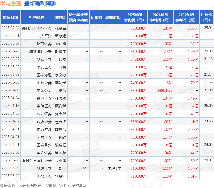The image size is (214, 188).
Task: Click the 2025预测净利润 column header
Action: coord(135,17)
